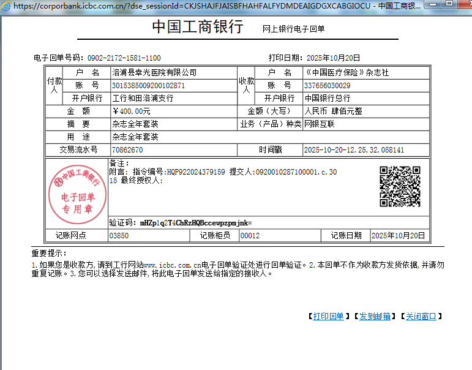Click the 发到邮箱 send to email link
472x370 pixels.
(x=375, y=317)
